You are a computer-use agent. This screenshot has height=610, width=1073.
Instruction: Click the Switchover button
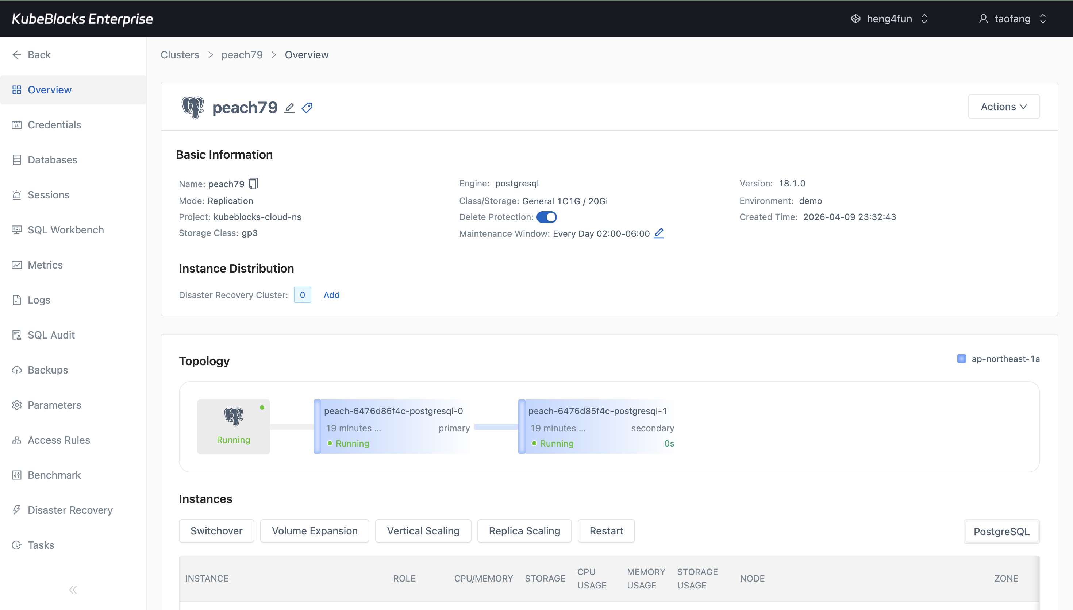(x=216, y=530)
